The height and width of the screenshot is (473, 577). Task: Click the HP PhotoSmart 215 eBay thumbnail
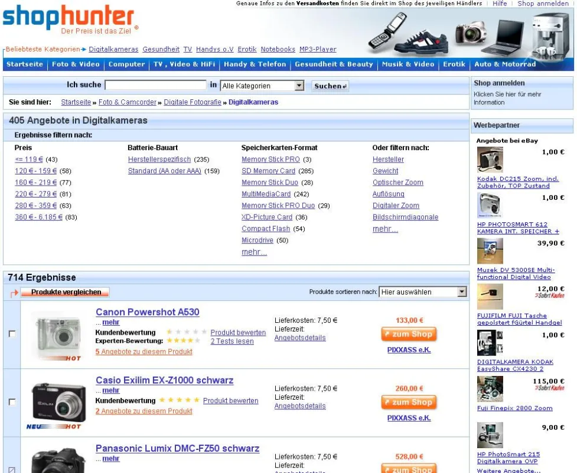490,435
